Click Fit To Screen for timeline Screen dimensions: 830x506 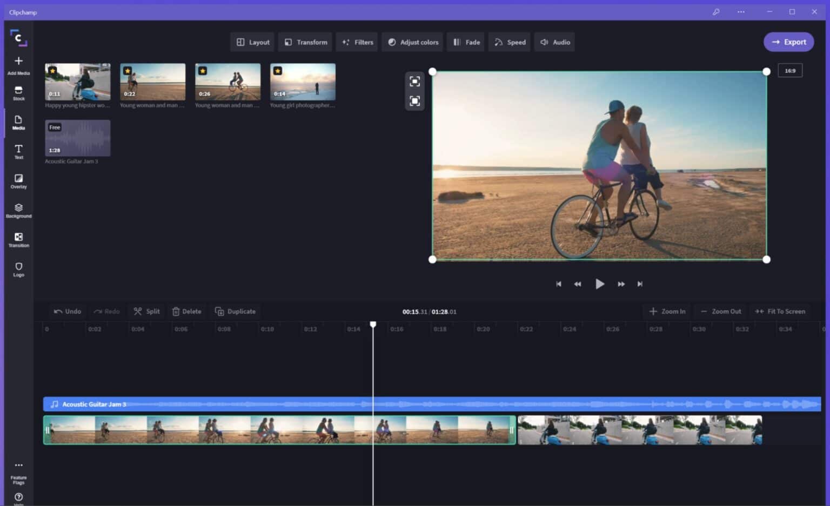click(x=780, y=312)
